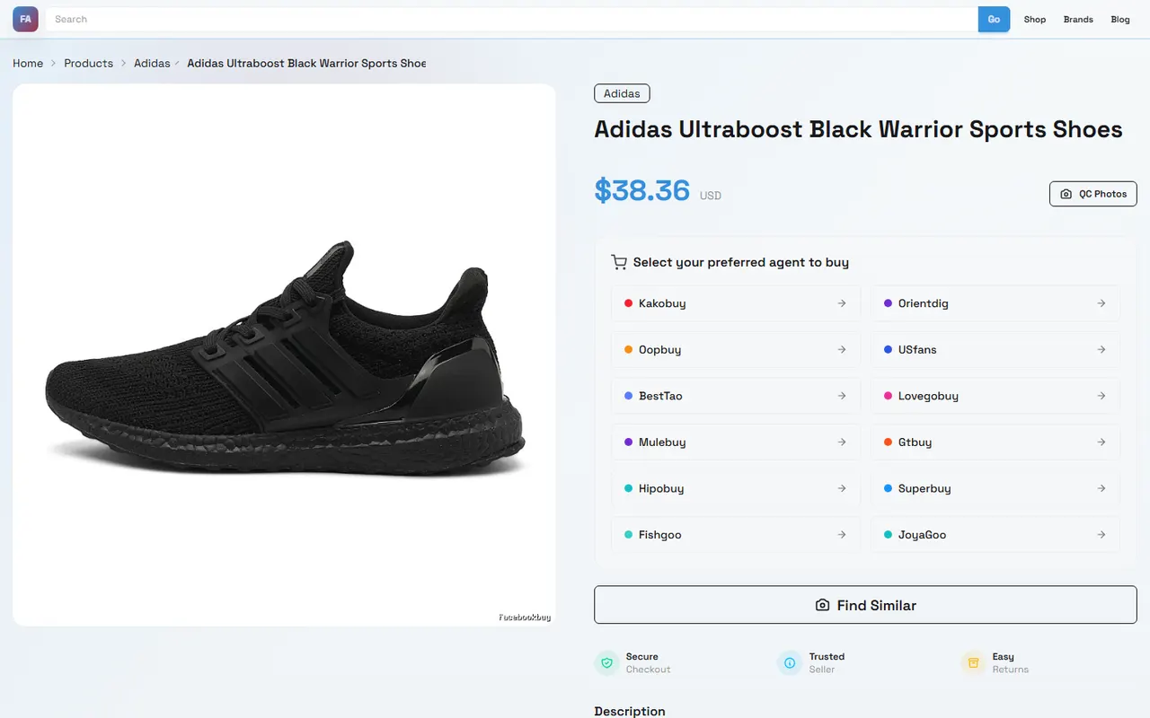The height and width of the screenshot is (718, 1150).
Task: Click the Trusted Seller info icon
Action: 790,663
